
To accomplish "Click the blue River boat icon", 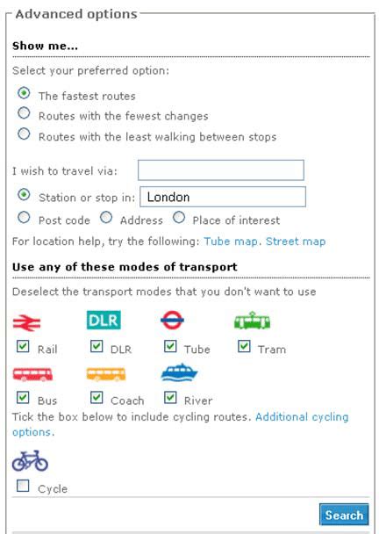I will [x=179, y=372].
